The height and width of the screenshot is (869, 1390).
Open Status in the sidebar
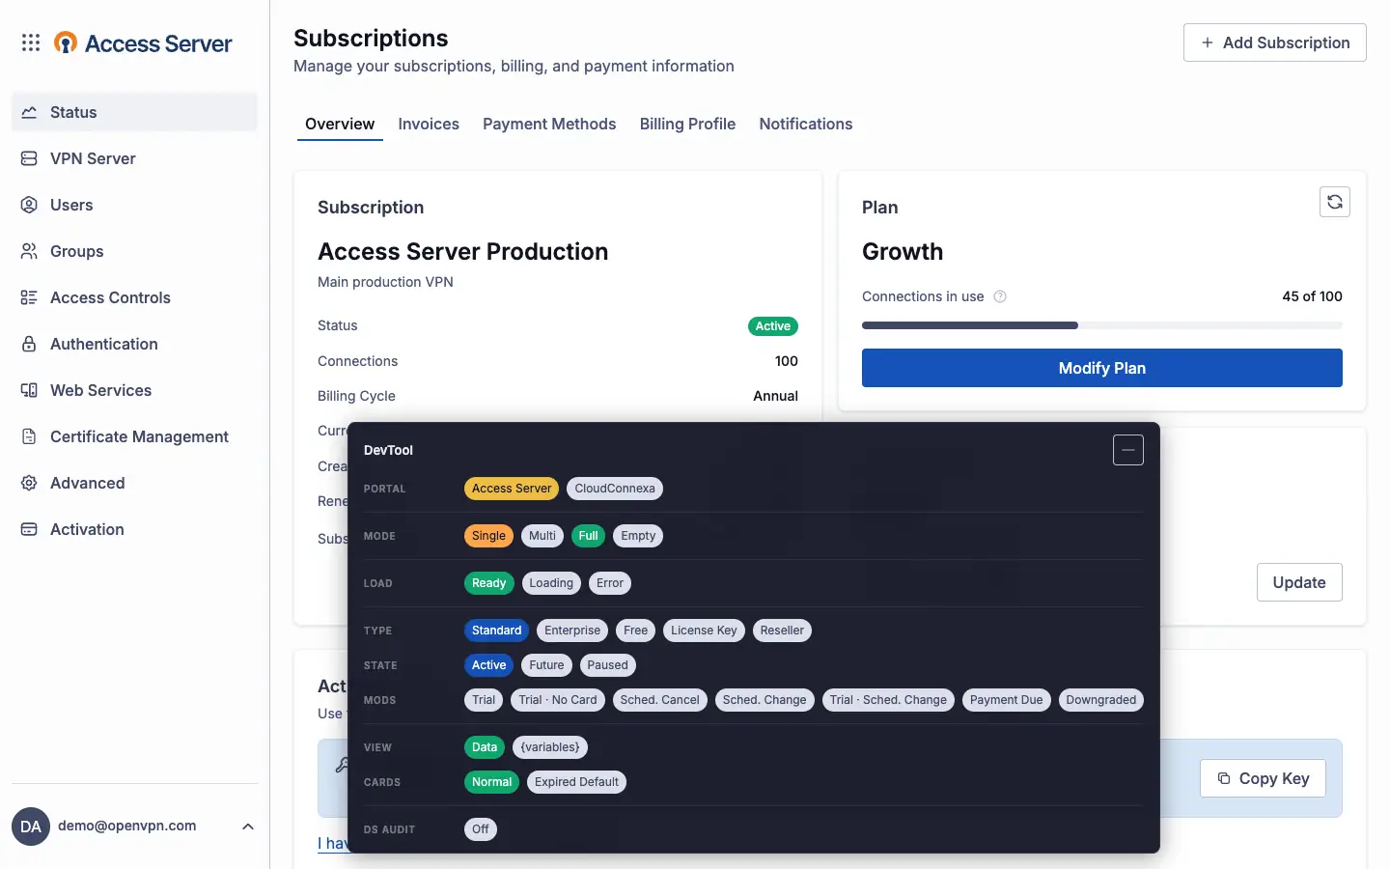134,112
